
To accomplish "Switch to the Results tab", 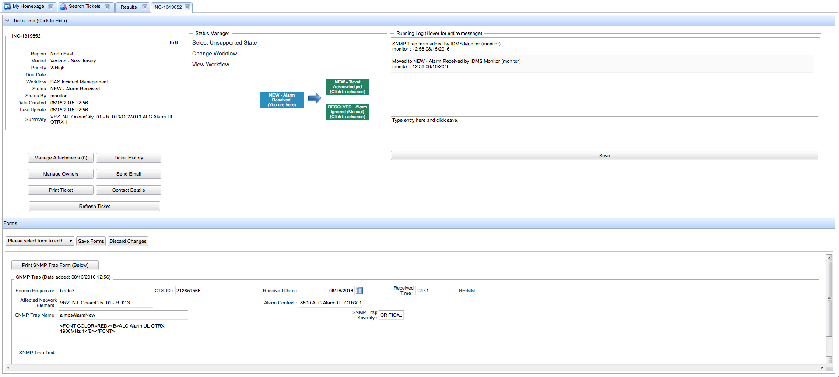I will tap(128, 7).
